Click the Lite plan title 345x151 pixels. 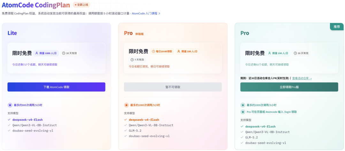[x=12, y=33]
